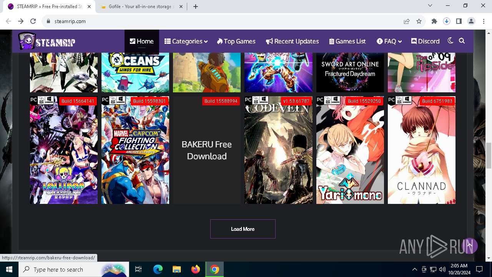Open the CLANNAD game thumbnail
The height and width of the screenshot is (277, 492).
pos(422,150)
